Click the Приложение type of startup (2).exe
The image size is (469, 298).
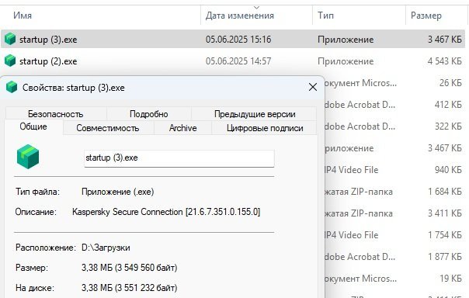click(346, 61)
